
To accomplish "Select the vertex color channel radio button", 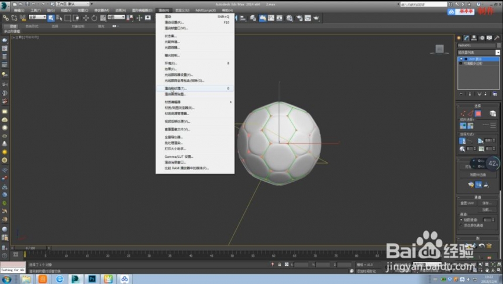I will point(461,226).
